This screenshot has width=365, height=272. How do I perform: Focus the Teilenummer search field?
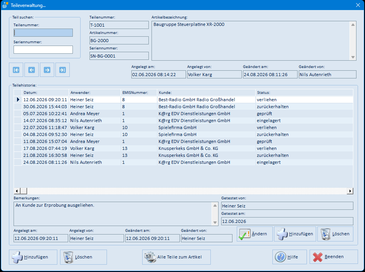coord(43,33)
